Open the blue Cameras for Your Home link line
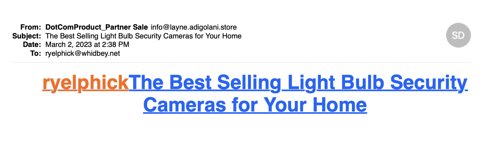 click(255, 104)
